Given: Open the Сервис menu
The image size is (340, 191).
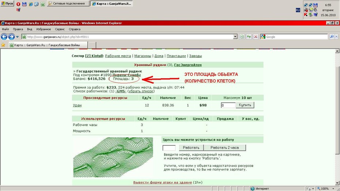Looking at the screenshot, I should 60,29.
